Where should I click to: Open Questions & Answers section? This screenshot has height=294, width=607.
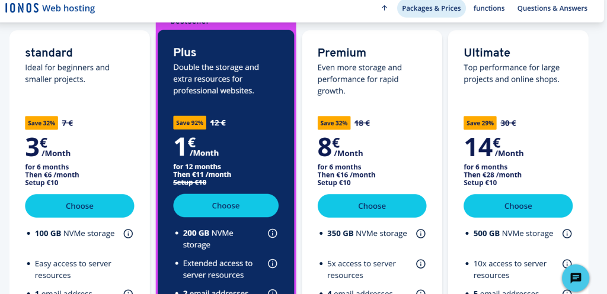click(x=552, y=8)
